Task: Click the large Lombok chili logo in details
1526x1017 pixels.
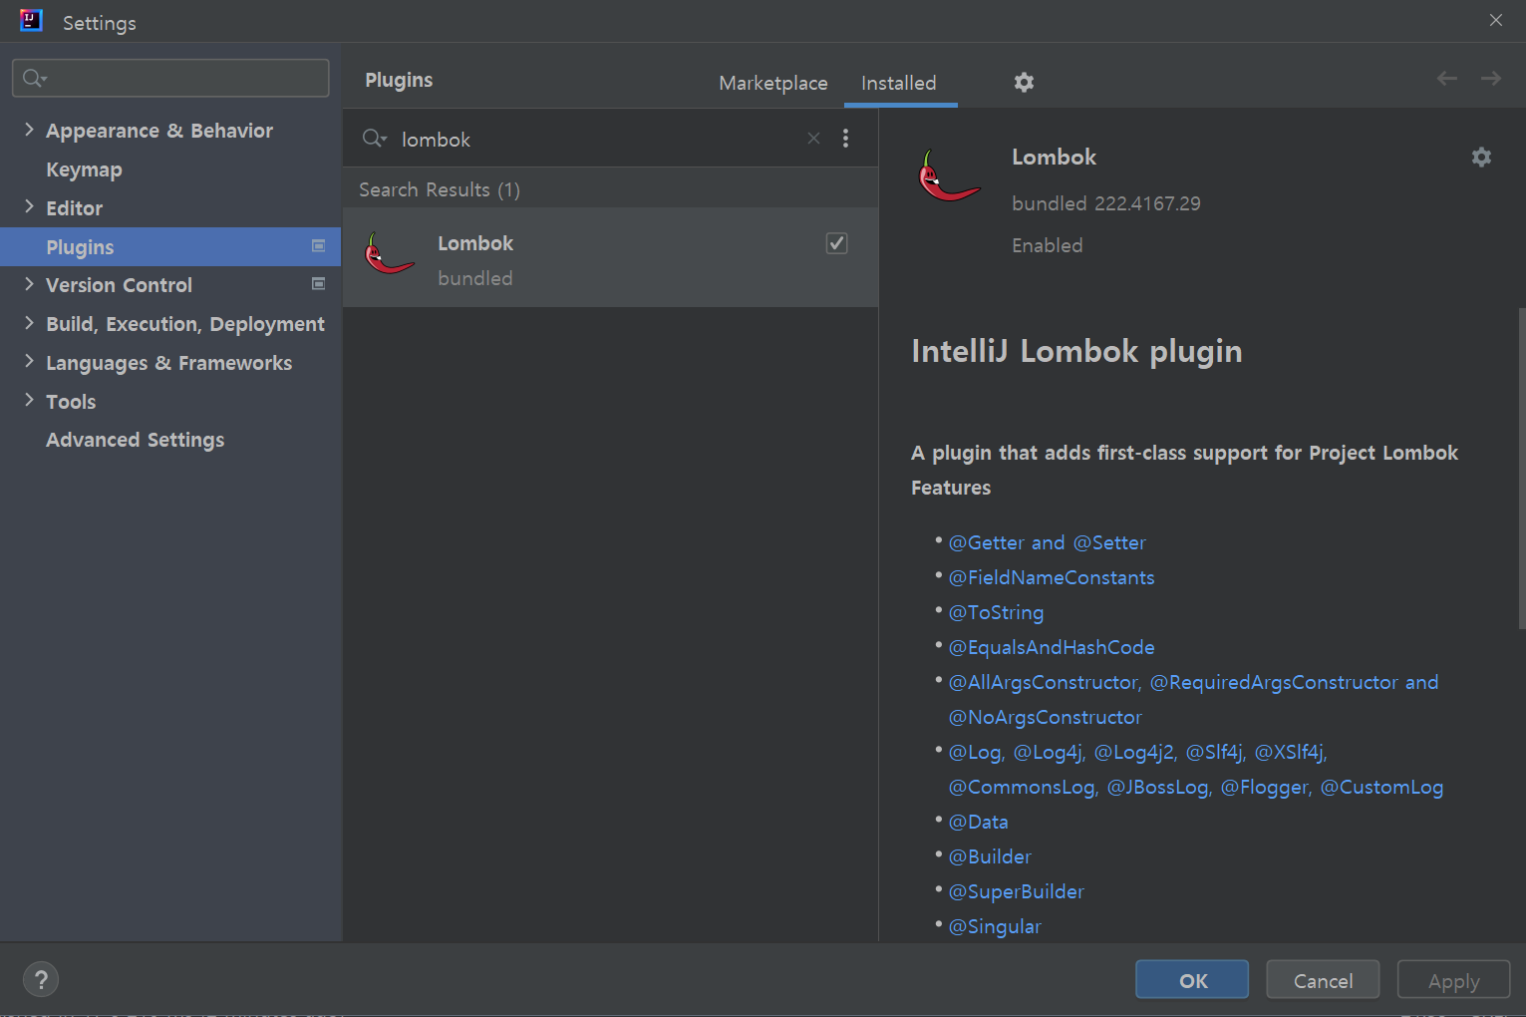Action: click(948, 176)
